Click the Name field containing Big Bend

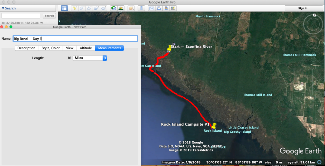tap(75, 39)
